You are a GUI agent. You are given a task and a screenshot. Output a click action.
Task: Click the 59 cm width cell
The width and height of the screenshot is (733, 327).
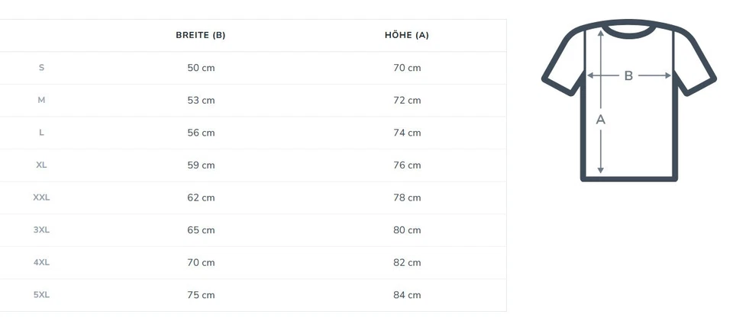coord(201,165)
